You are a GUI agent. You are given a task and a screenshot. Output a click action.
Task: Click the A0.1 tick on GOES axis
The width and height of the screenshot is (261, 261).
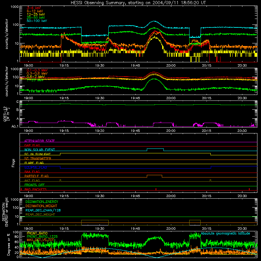pos(15,126)
